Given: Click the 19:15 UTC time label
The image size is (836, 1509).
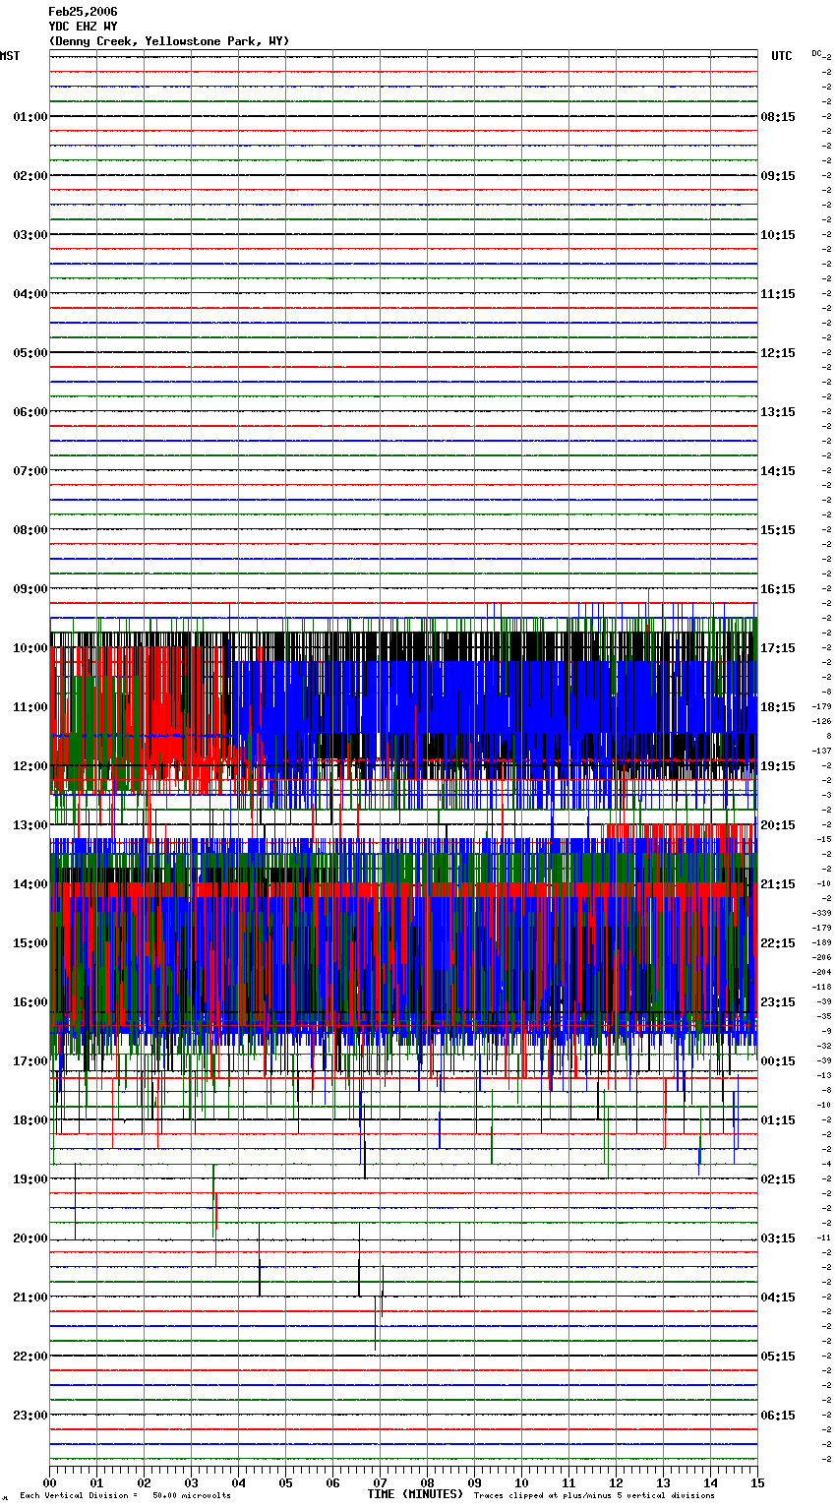Looking at the screenshot, I should pos(778,766).
